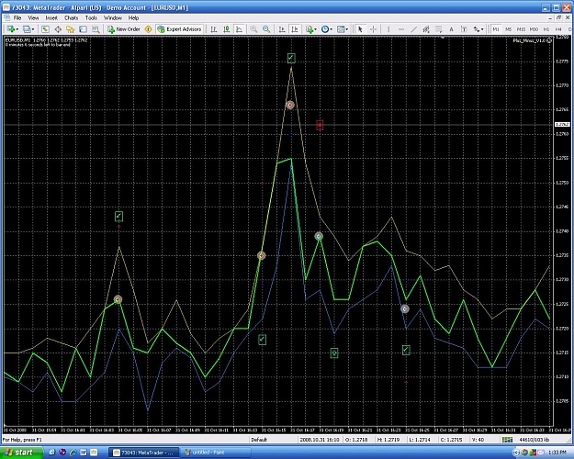The image size is (574, 459).
Task: Open the Strategy Tester icon
Action: 96,29
